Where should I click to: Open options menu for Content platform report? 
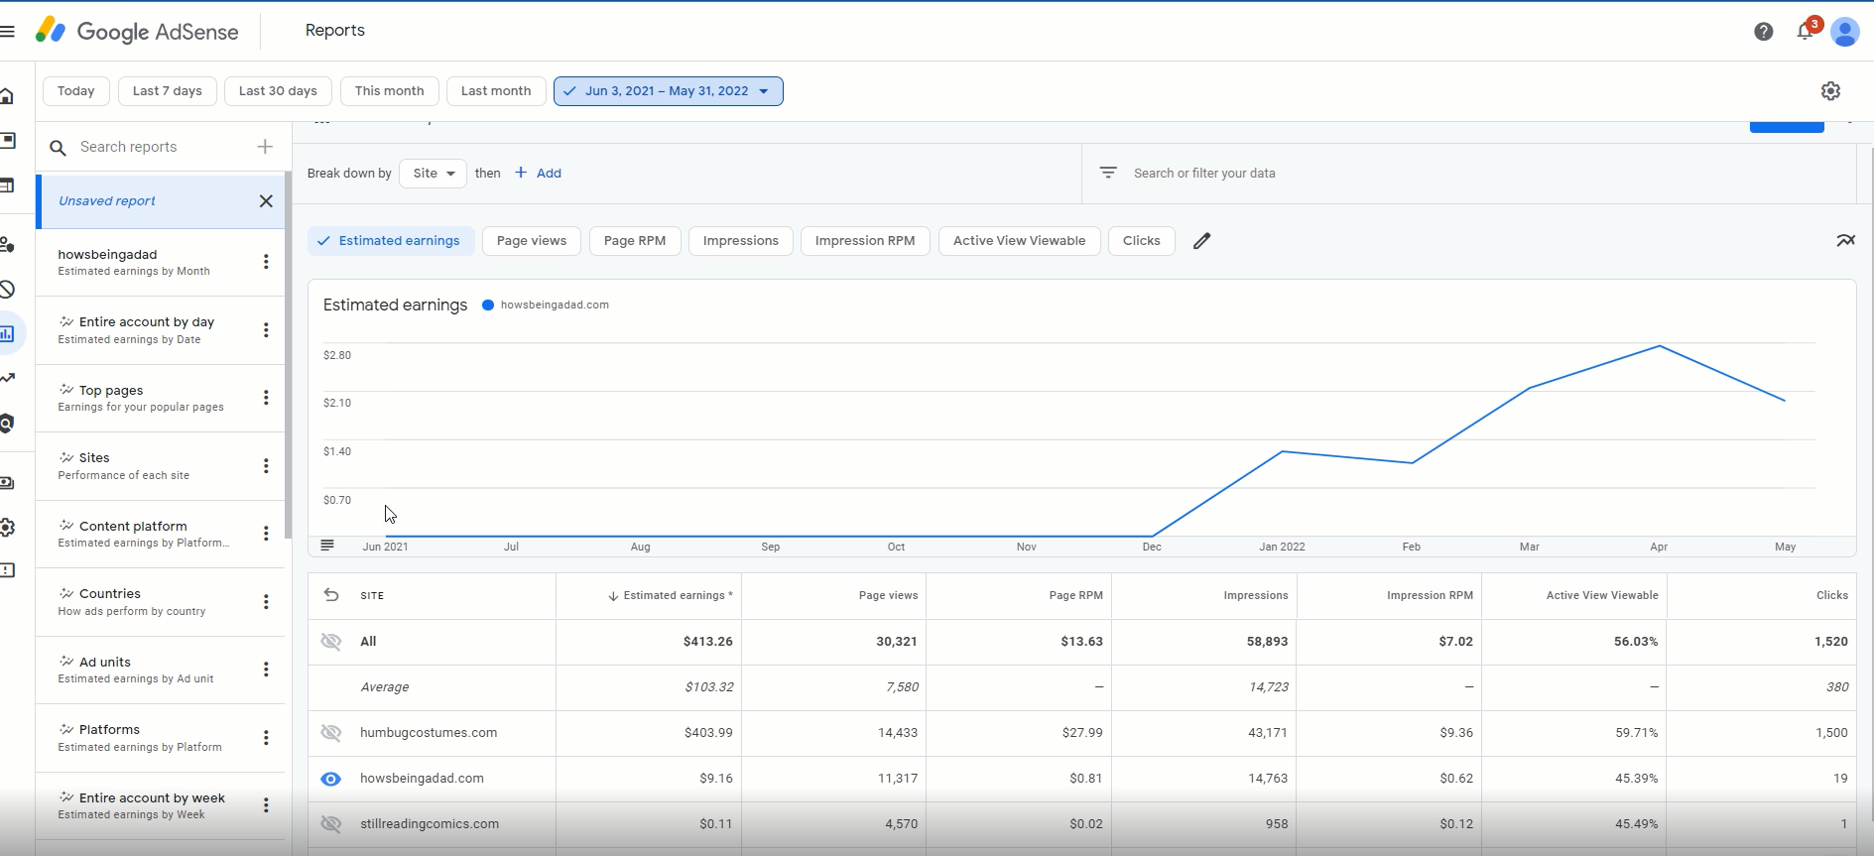(266, 534)
